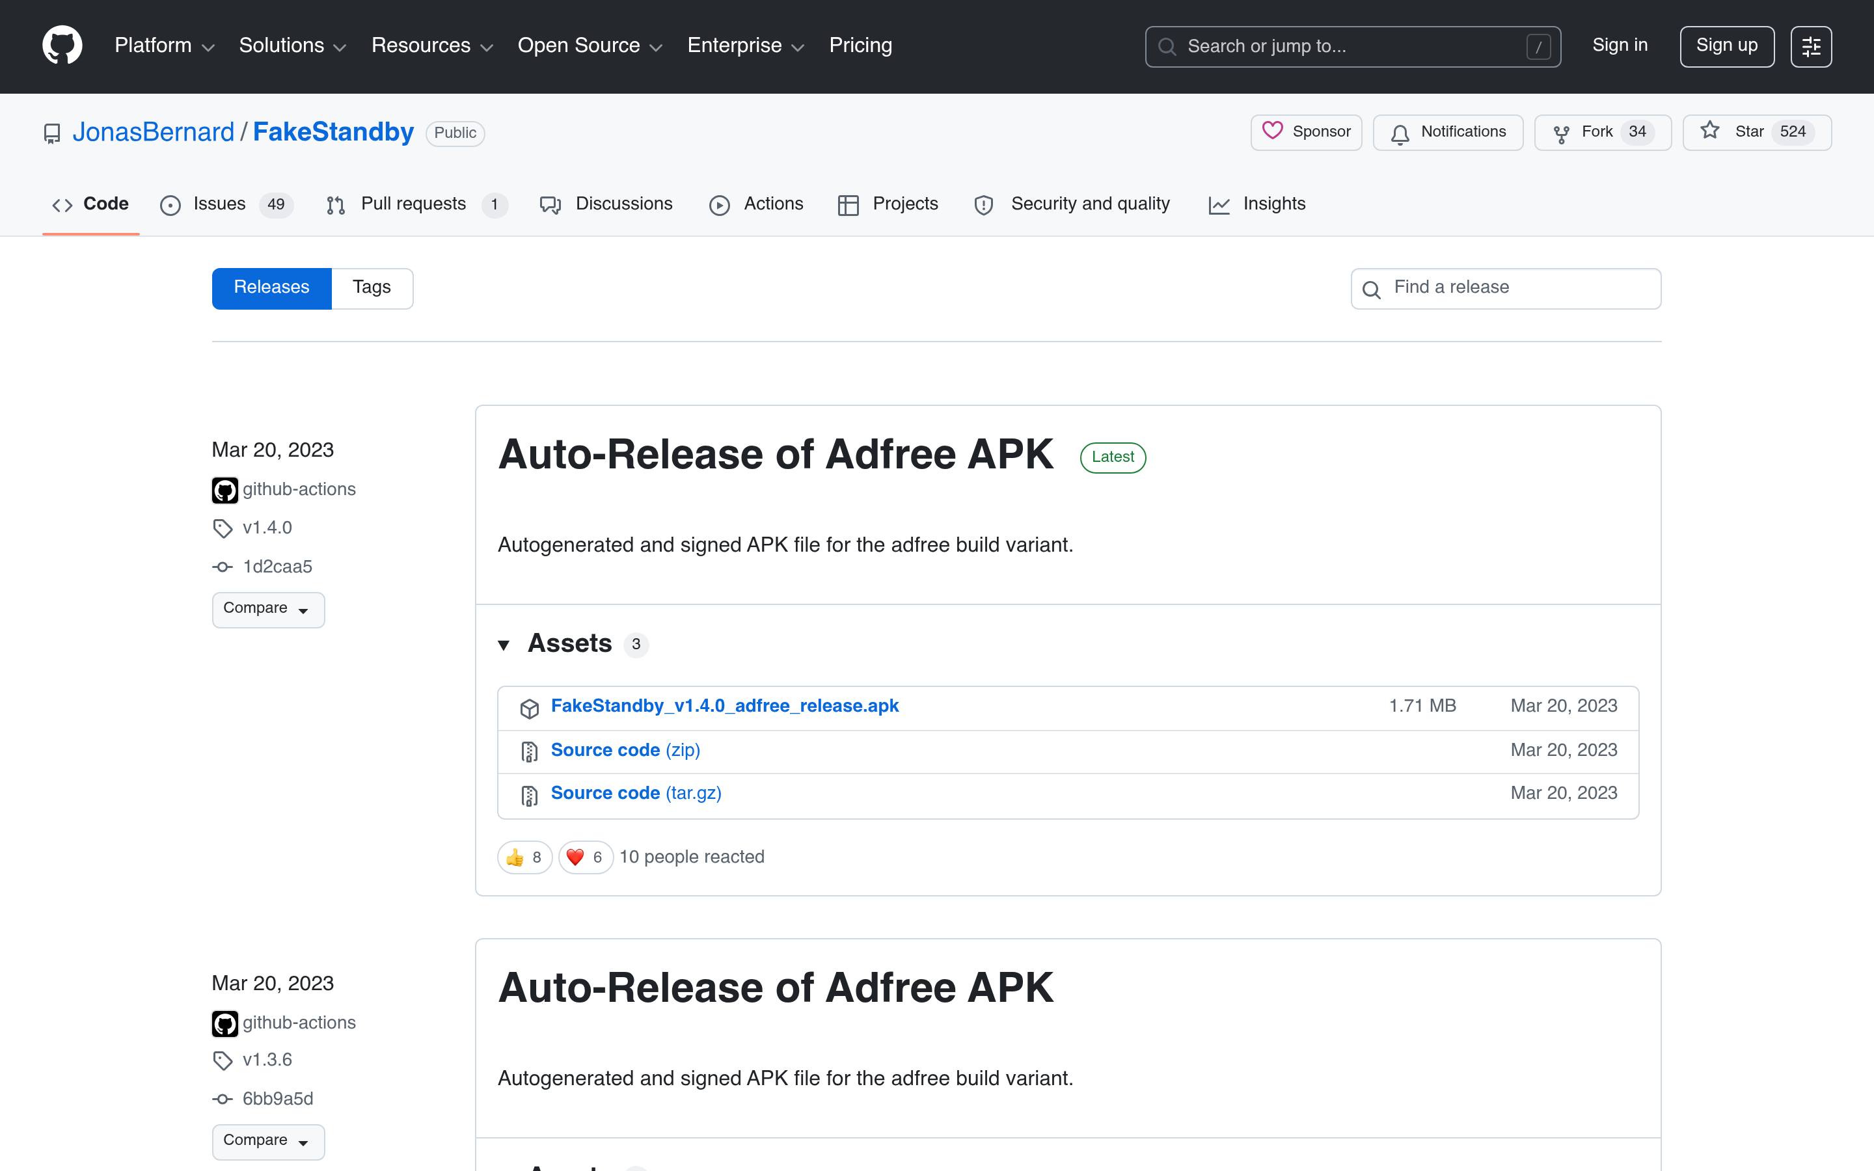Open the Security and quality tab
The image size is (1874, 1171).
(x=1072, y=204)
